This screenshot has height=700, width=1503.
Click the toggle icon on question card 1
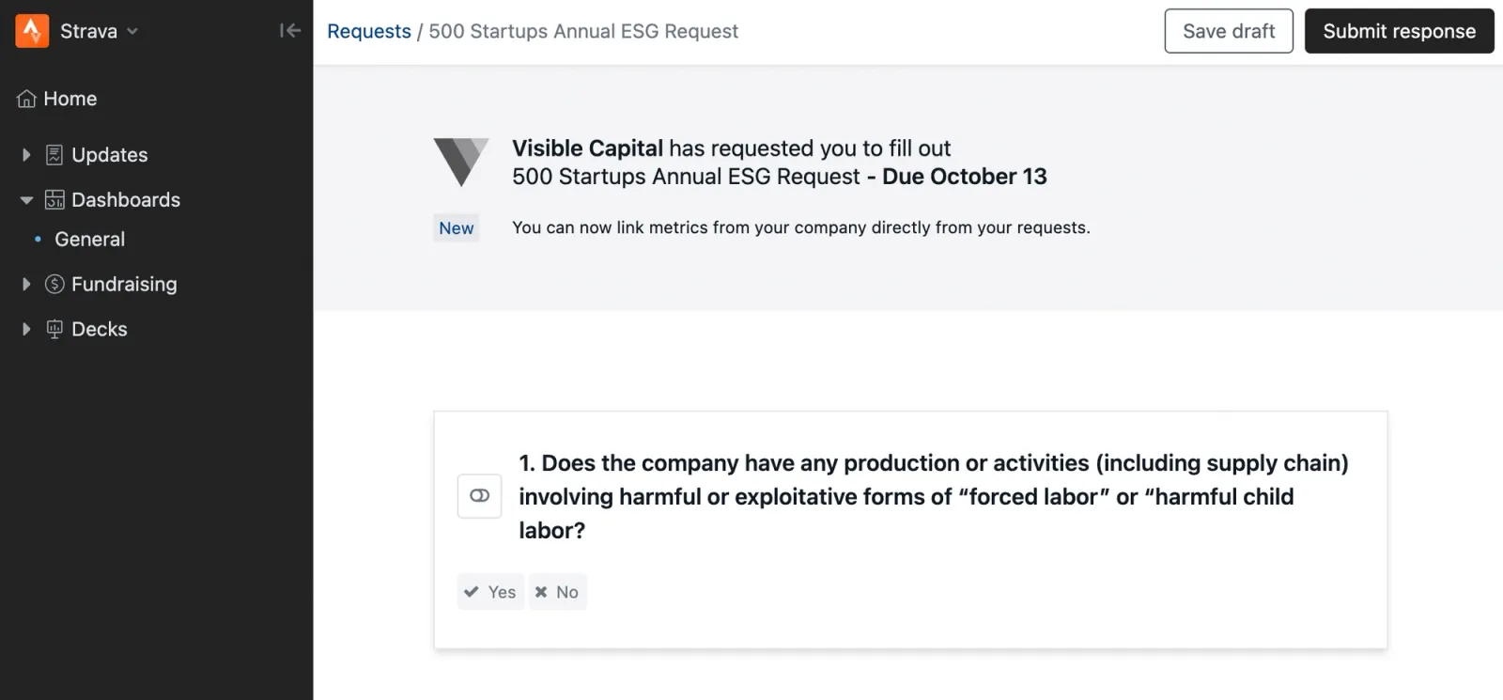click(479, 495)
